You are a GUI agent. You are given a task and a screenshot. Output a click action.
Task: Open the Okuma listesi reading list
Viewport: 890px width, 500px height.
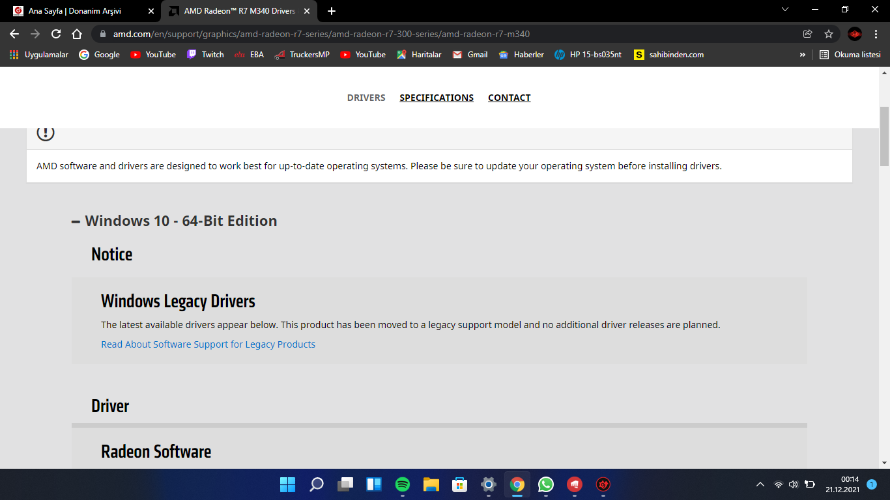click(850, 55)
